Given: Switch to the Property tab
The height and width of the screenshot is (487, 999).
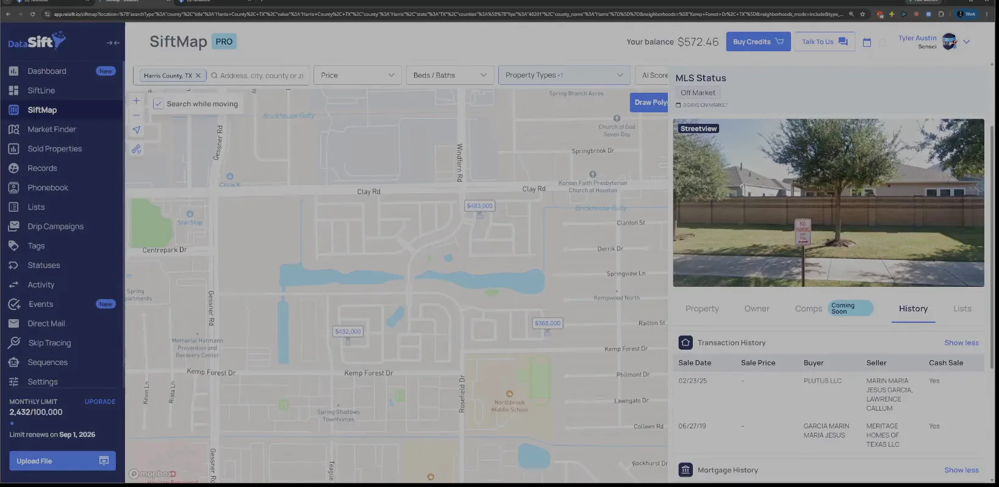Looking at the screenshot, I should pyautogui.click(x=702, y=309).
